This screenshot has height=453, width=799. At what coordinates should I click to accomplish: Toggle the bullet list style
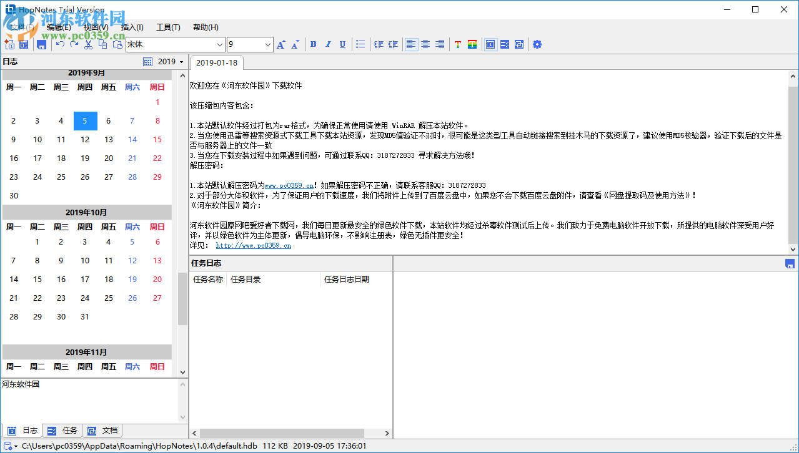point(360,44)
